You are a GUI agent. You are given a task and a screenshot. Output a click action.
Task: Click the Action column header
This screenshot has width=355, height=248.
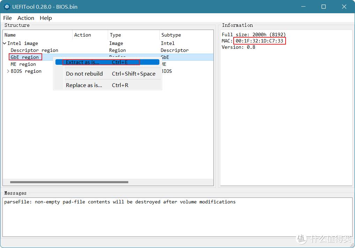click(82, 35)
